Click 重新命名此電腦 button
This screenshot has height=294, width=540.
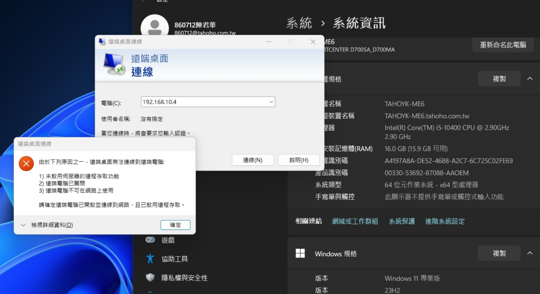[x=503, y=45]
